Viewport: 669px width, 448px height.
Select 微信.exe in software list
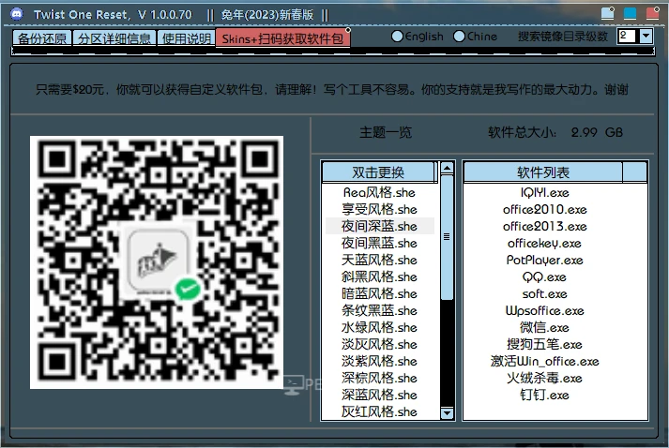544,327
